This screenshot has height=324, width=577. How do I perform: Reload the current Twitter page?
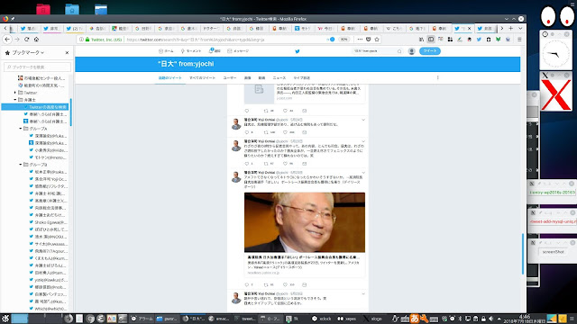point(26,40)
